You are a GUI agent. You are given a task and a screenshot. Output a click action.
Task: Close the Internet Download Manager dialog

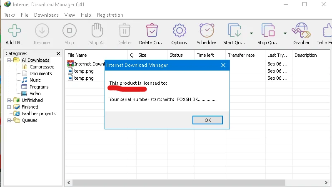point(223,65)
